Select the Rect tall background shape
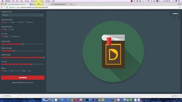Image resolution: width=182 pixels, height=102 pixels. pos(17,22)
